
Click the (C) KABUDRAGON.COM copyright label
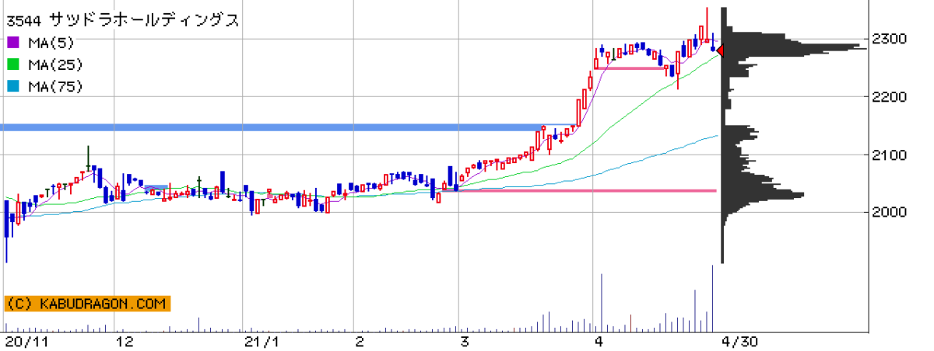(88, 304)
